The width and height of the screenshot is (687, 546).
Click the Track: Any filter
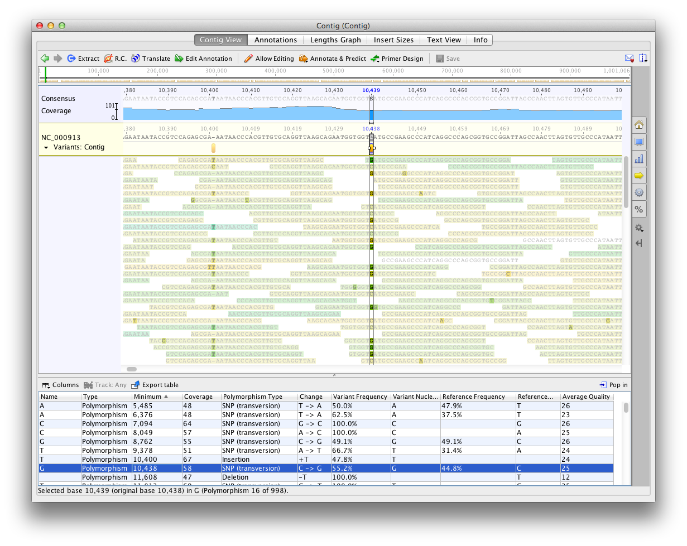tap(105, 385)
